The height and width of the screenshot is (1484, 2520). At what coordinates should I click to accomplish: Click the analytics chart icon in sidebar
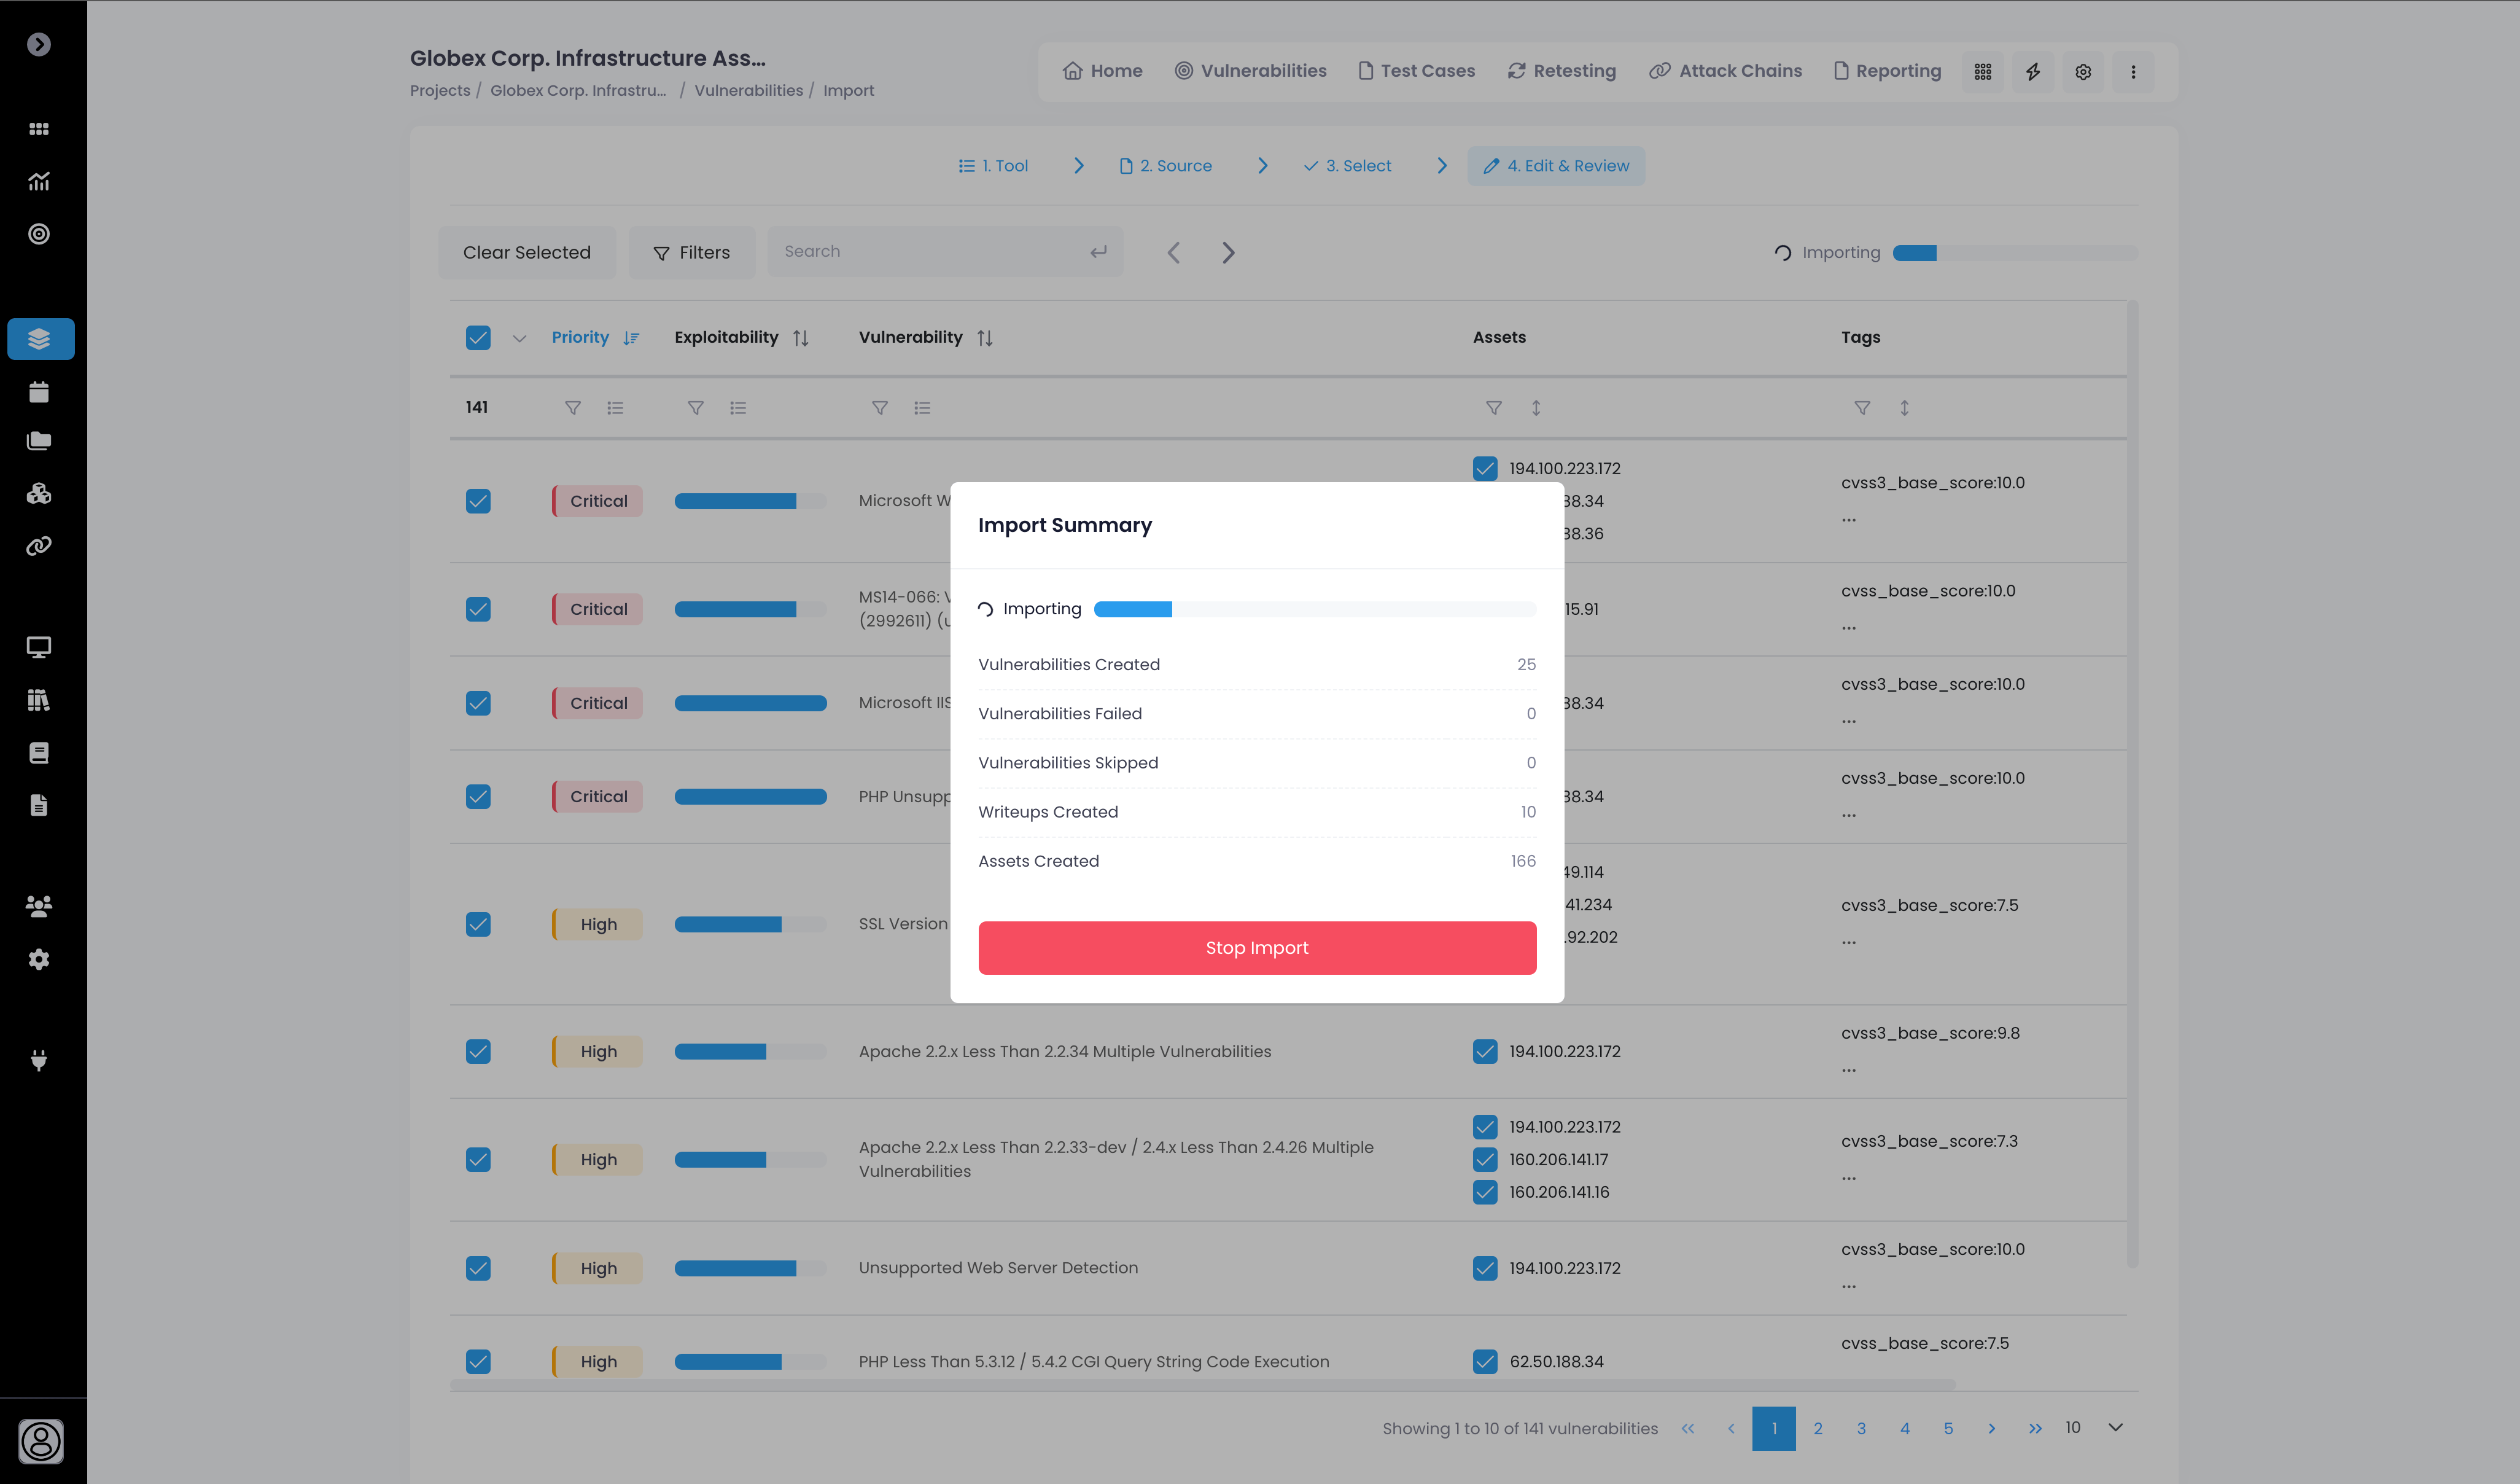(39, 181)
